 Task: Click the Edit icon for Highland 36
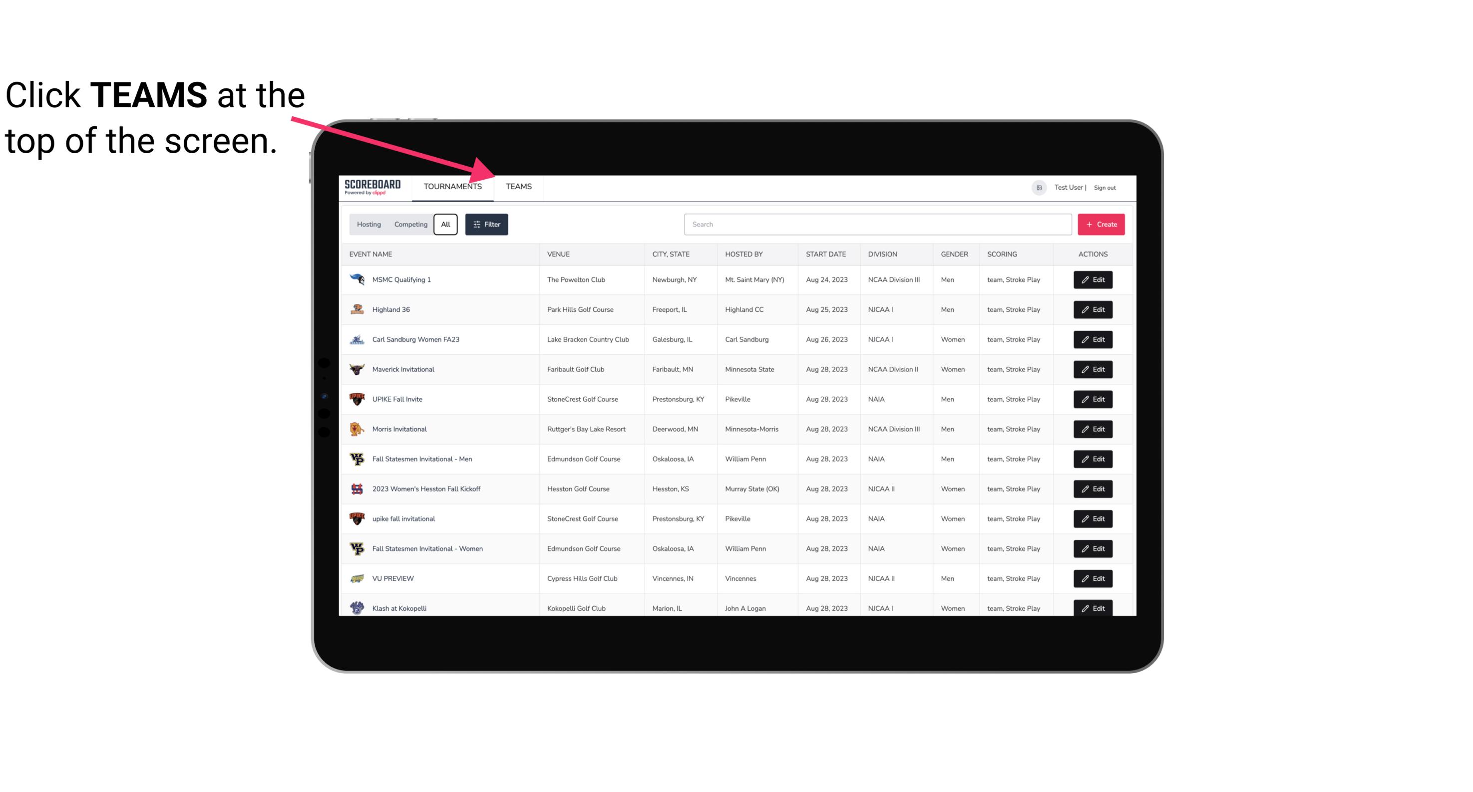point(1093,309)
